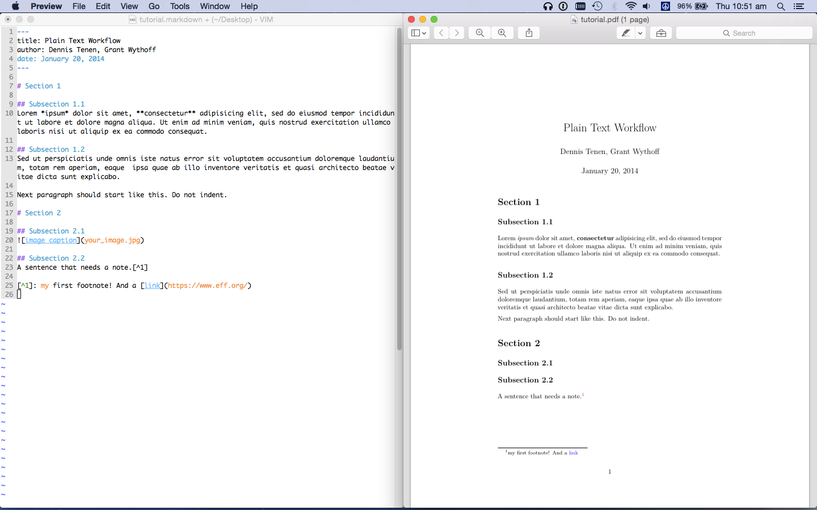The height and width of the screenshot is (510, 817).
Task: Zoom in on the PDF page
Action: 502,33
